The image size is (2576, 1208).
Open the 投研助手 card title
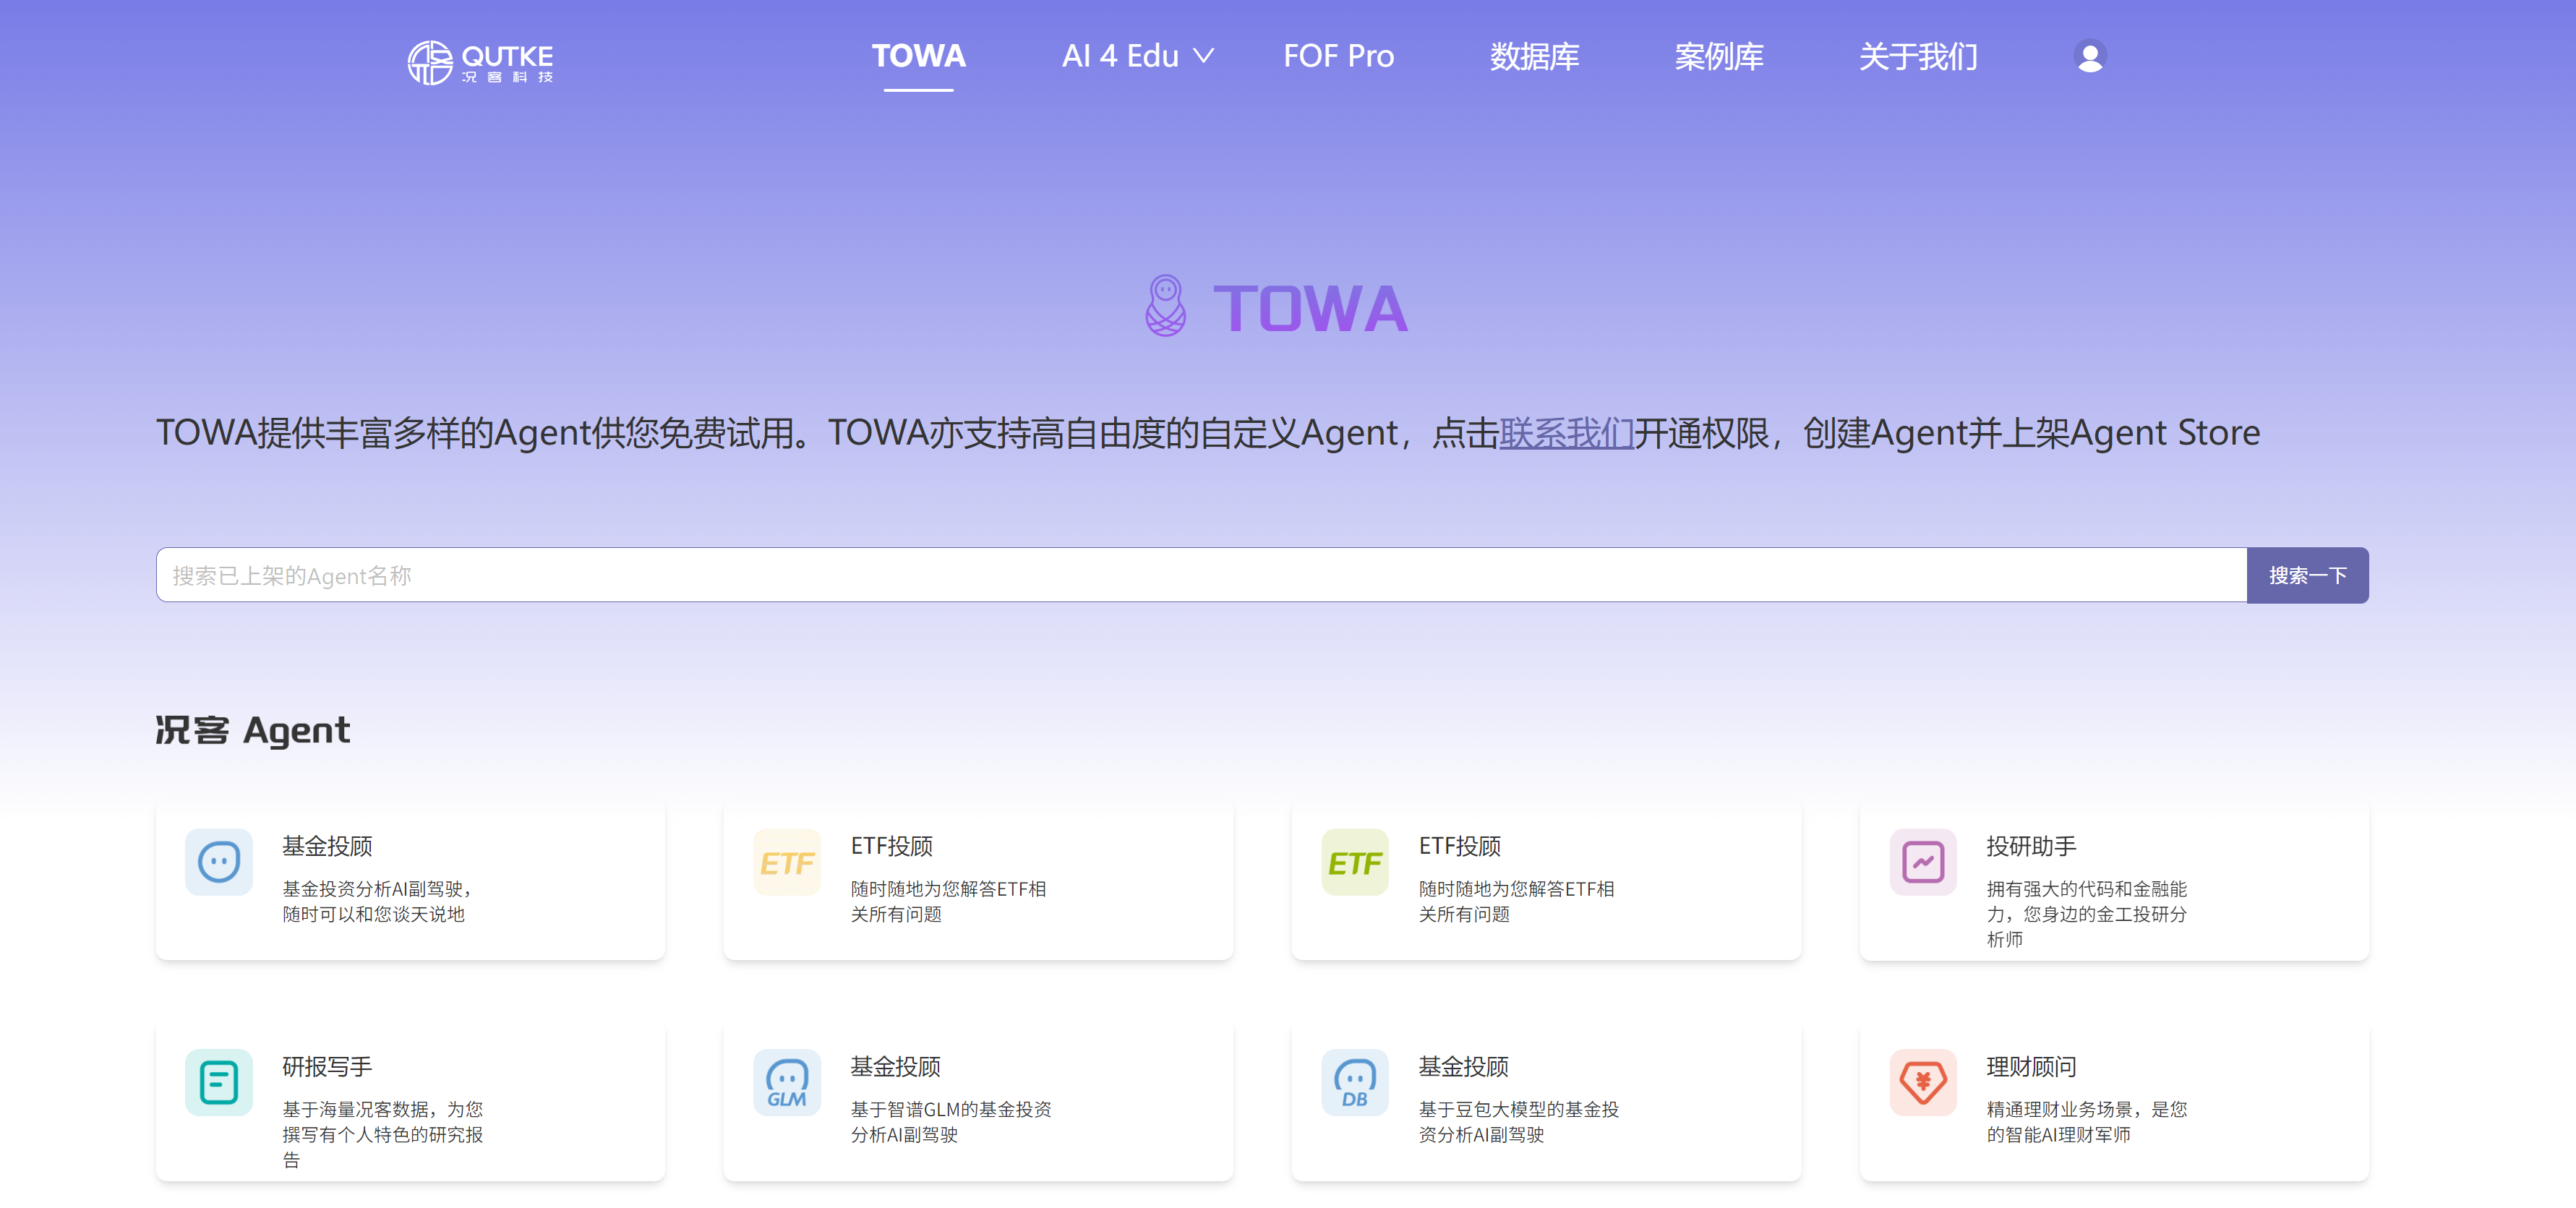2031,846
